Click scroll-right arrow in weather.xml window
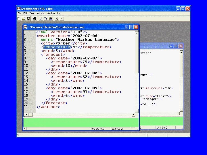The height and width of the screenshot is (155, 207). coord(133,115)
